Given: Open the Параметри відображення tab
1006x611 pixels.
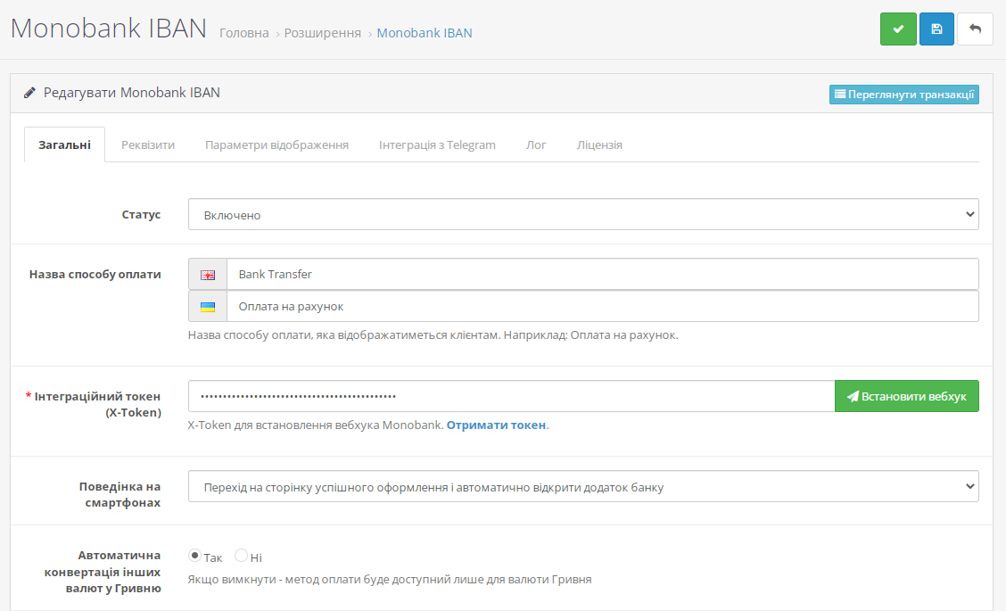Looking at the screenshot, I should [x=277, y=145].
